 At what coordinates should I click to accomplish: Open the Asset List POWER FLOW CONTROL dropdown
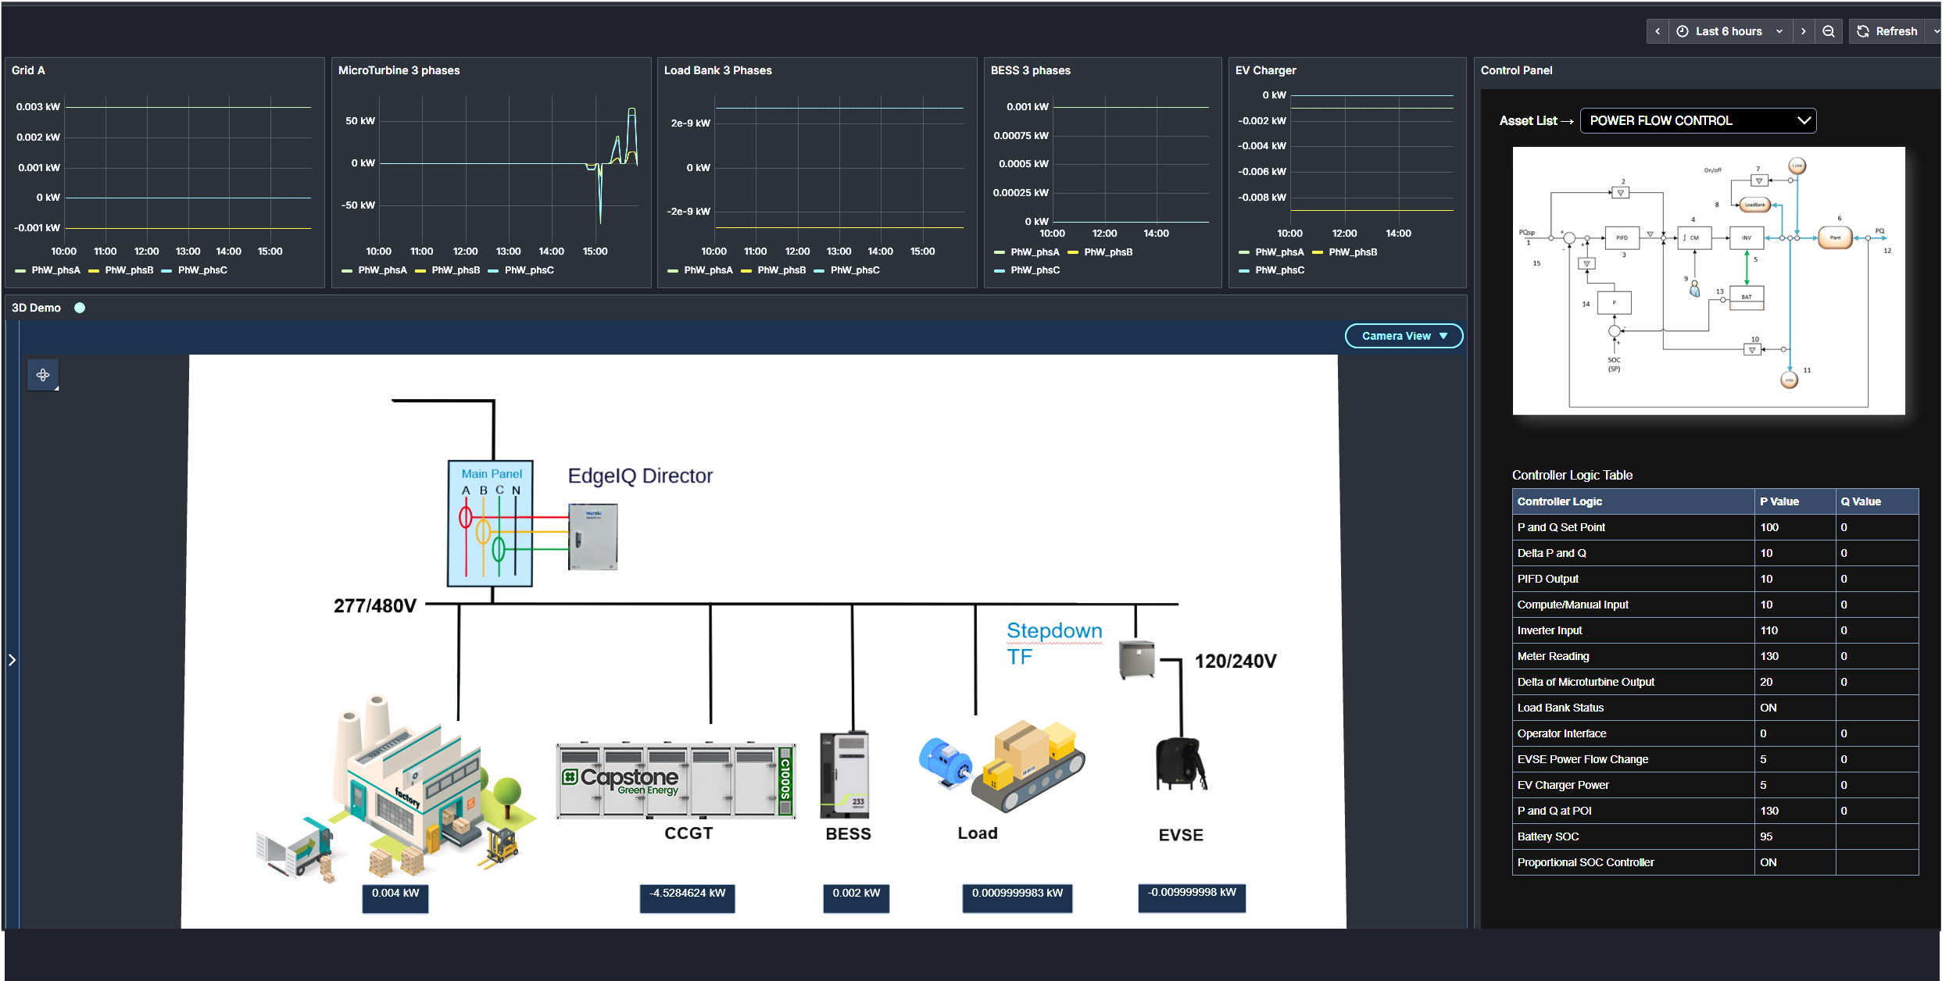coord(1697,120)
